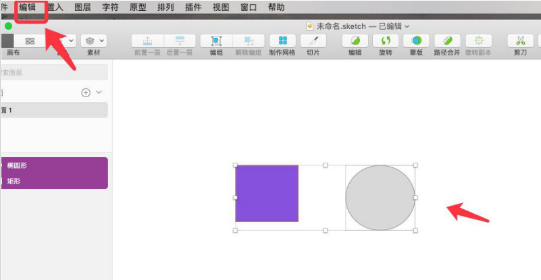
Task: Open the 插件 (Plugins) menu
Action: click(x=192, y=7)
